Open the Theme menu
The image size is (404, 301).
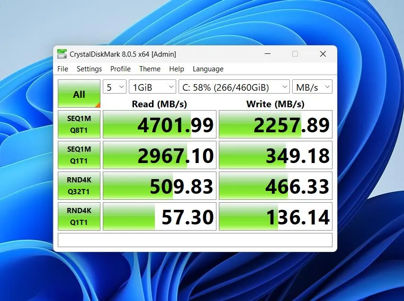150,69
